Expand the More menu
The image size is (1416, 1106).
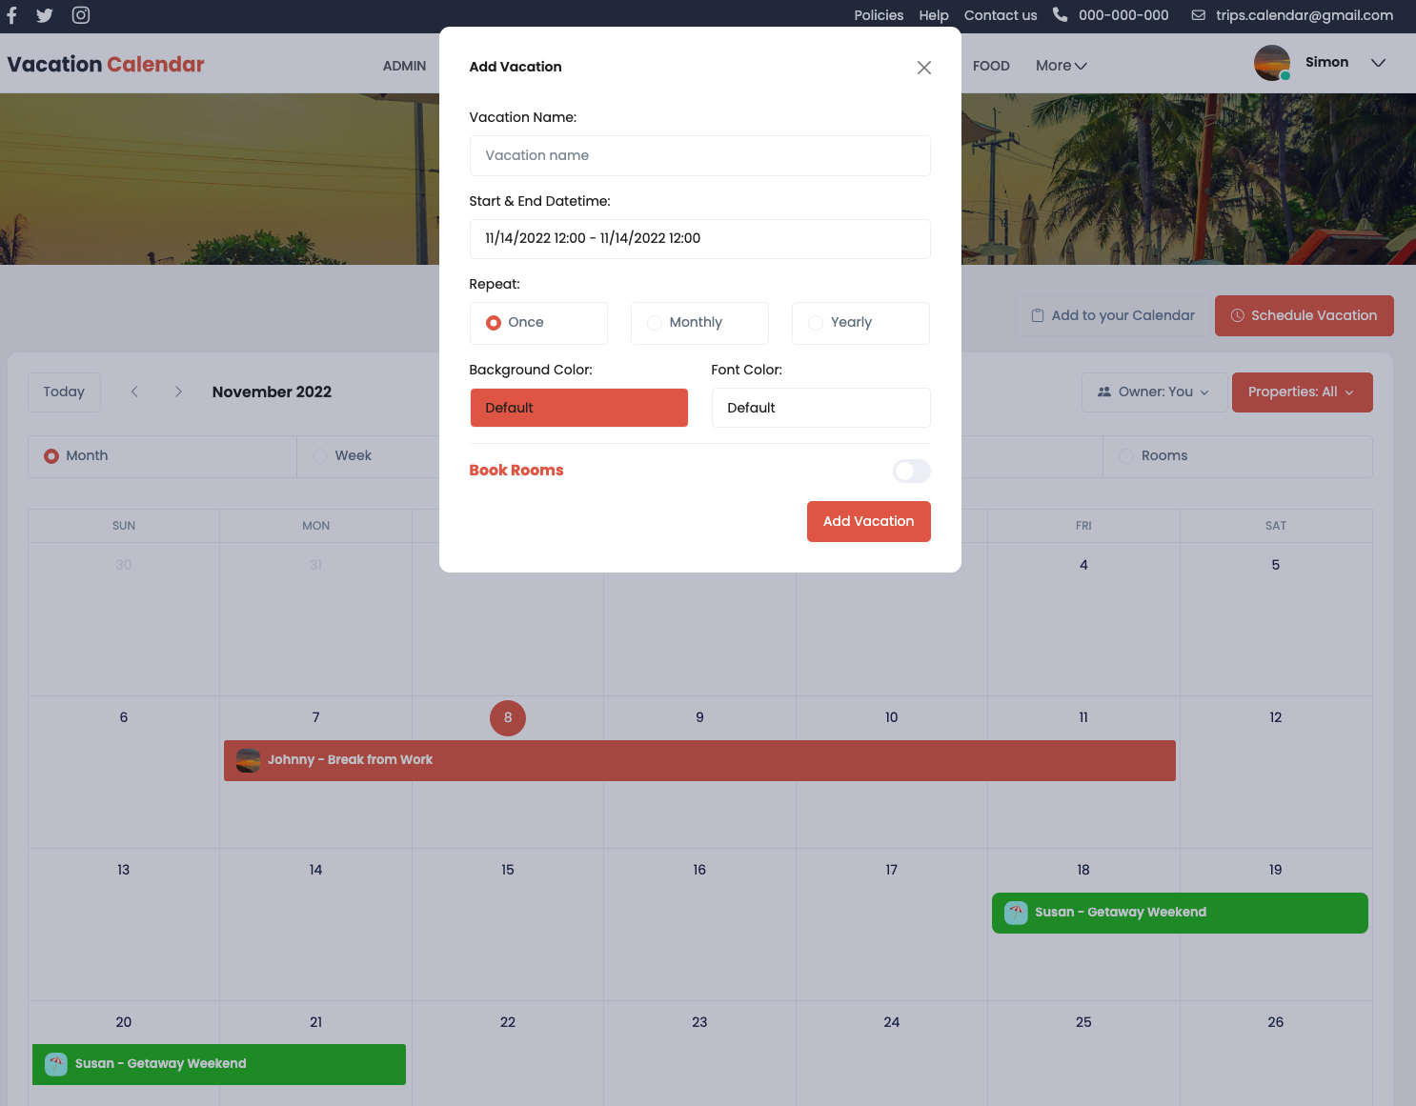coord(1061,66)
